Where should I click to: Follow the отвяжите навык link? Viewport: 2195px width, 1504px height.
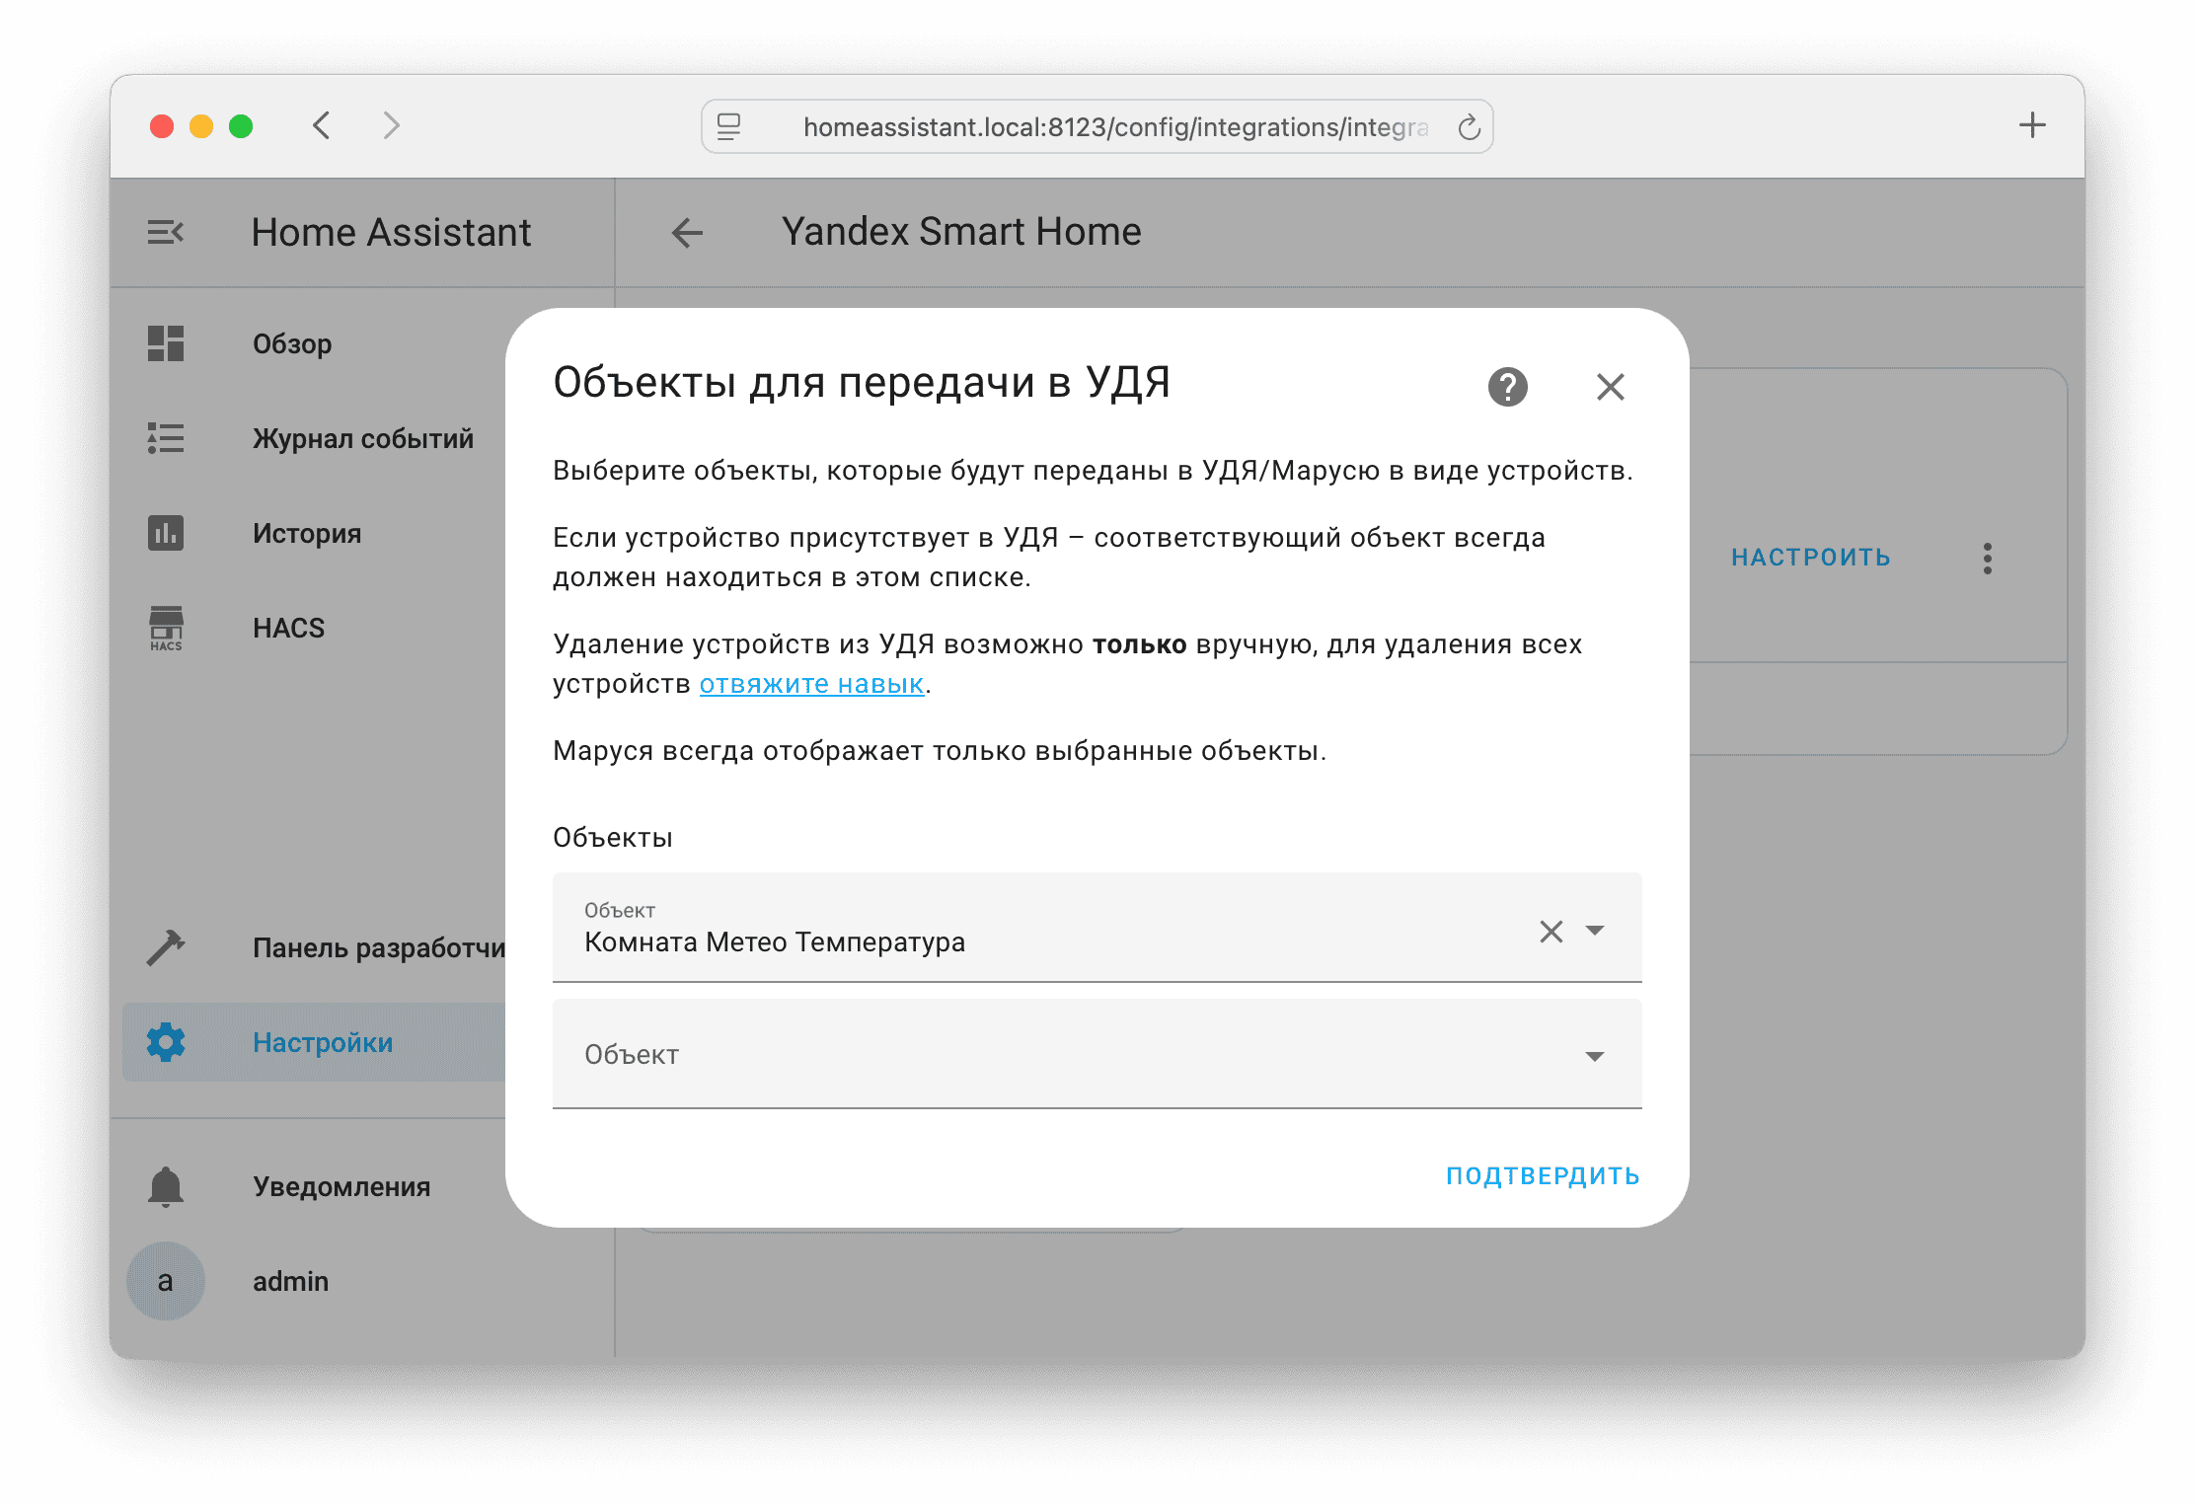pyautogui.click(x=811, y=684)
